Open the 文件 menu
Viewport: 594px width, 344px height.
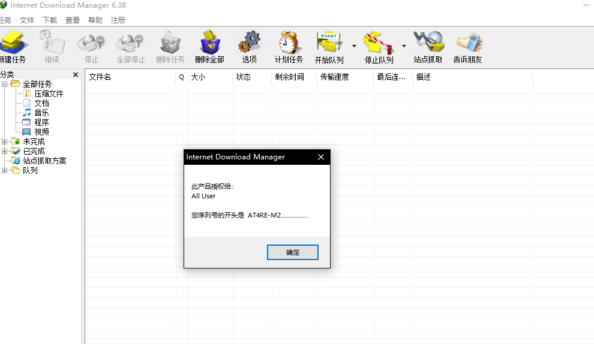27,20
